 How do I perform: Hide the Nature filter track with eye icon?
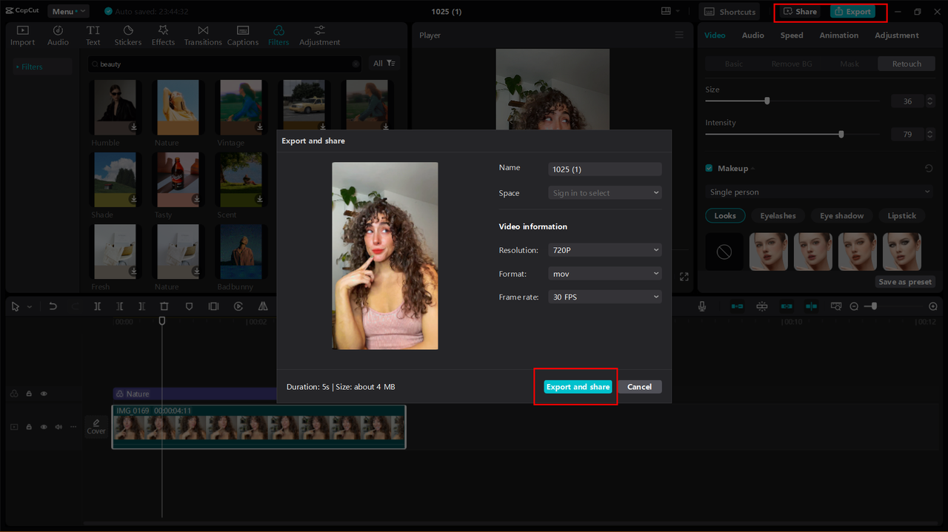[44, 394]
